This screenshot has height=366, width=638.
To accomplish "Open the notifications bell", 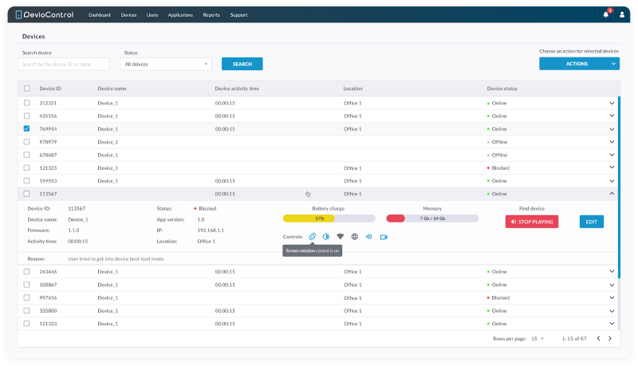I will [x=605, y=15].
